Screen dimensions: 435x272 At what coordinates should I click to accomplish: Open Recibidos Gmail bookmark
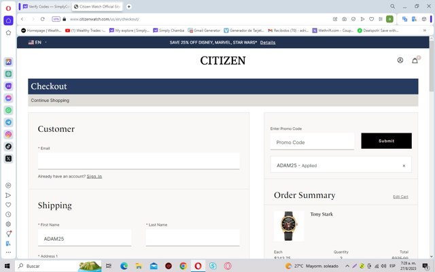[x=288, y=30]
